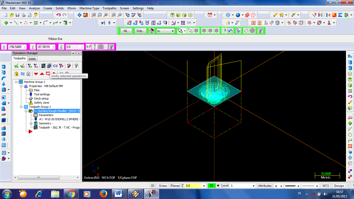The image size is (354, 199).
Task: Click the pencil Analyze/attributes icon
Action: (x=275, y=15)
